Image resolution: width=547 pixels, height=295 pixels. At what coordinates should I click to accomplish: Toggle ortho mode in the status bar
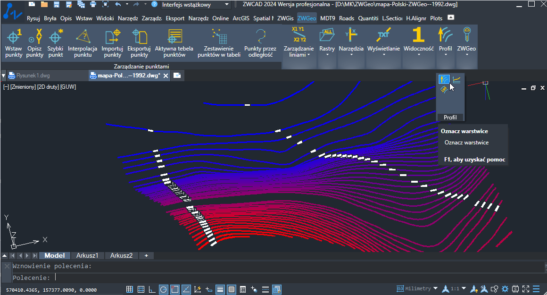click(152, 289)
